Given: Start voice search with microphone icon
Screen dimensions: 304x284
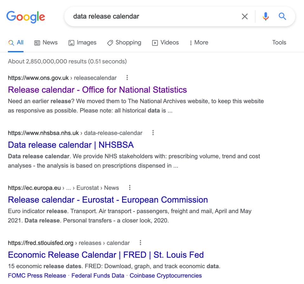Looking at the screenshot, I should (266, 16).
